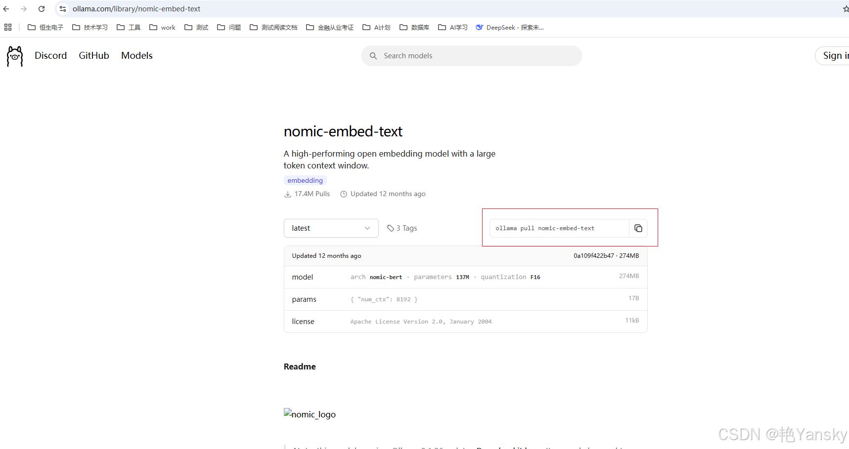The image size is (849, 449).
Task: Click the Sign in button
Action: coord(833,56)
